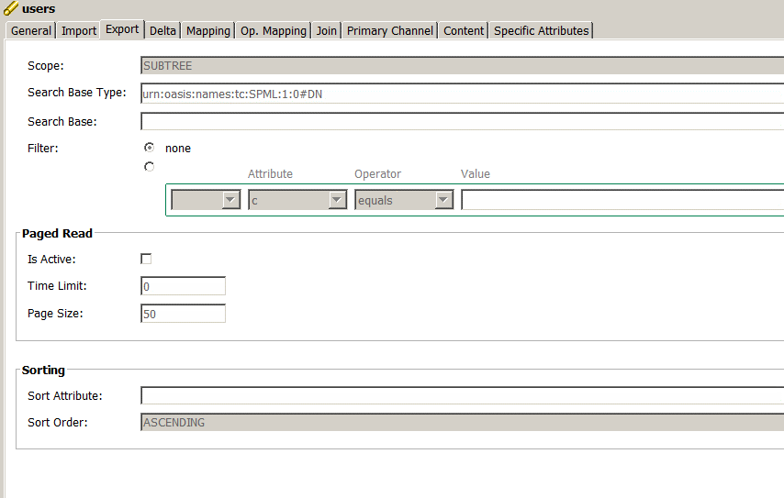Select the Delta tab
Screen dimensions: 784x498
coord(162,30)
